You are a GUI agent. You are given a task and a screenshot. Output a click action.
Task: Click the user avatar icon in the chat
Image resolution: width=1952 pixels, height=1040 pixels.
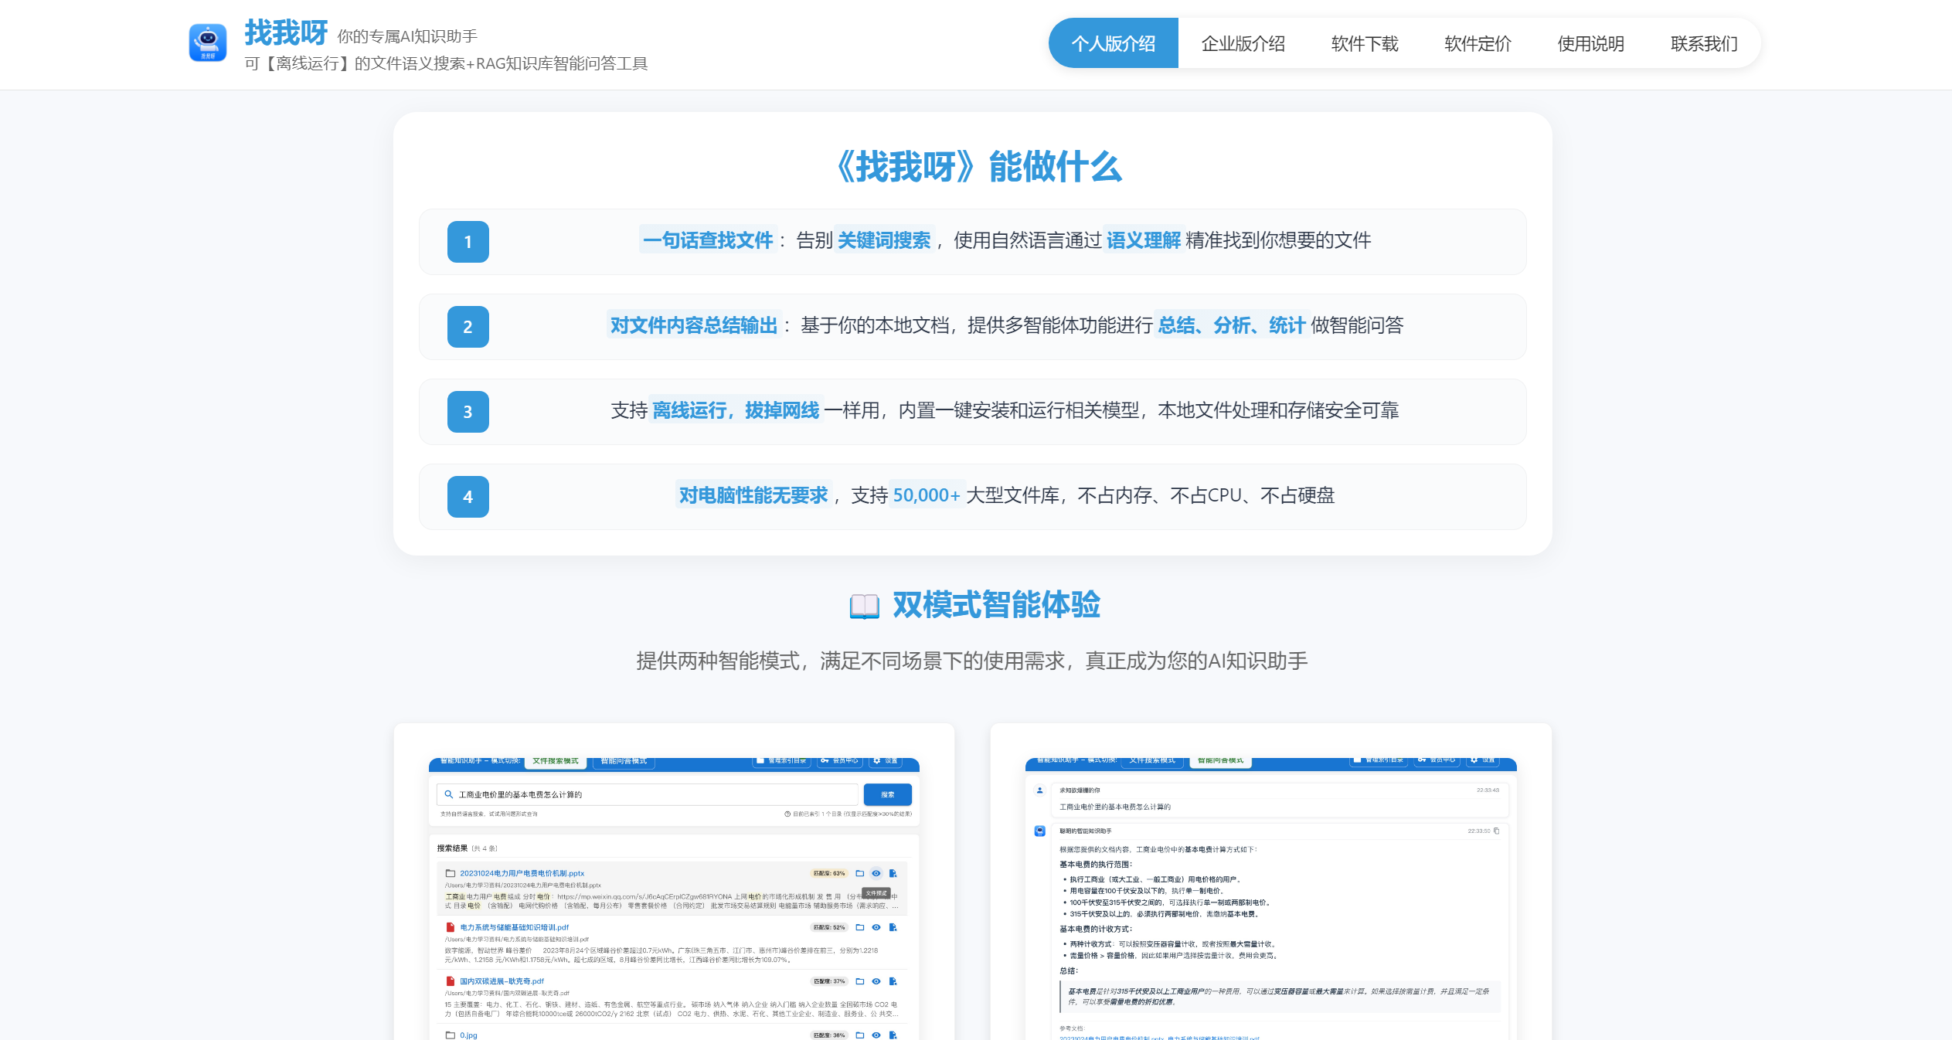pos(1039,788)
